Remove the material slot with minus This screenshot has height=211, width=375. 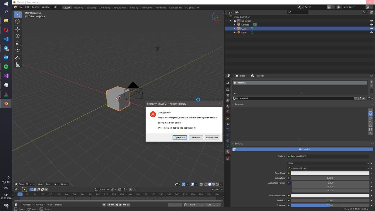pos(371,86)
